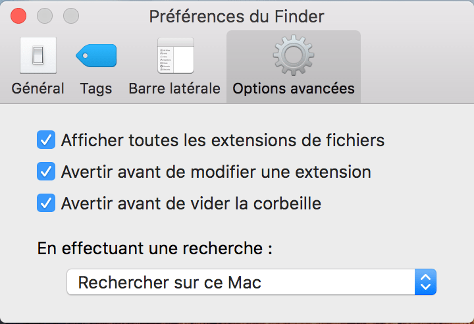474x324 pixels.
Task: Click the Avertir avant de vider label
Action: point(191,204)
